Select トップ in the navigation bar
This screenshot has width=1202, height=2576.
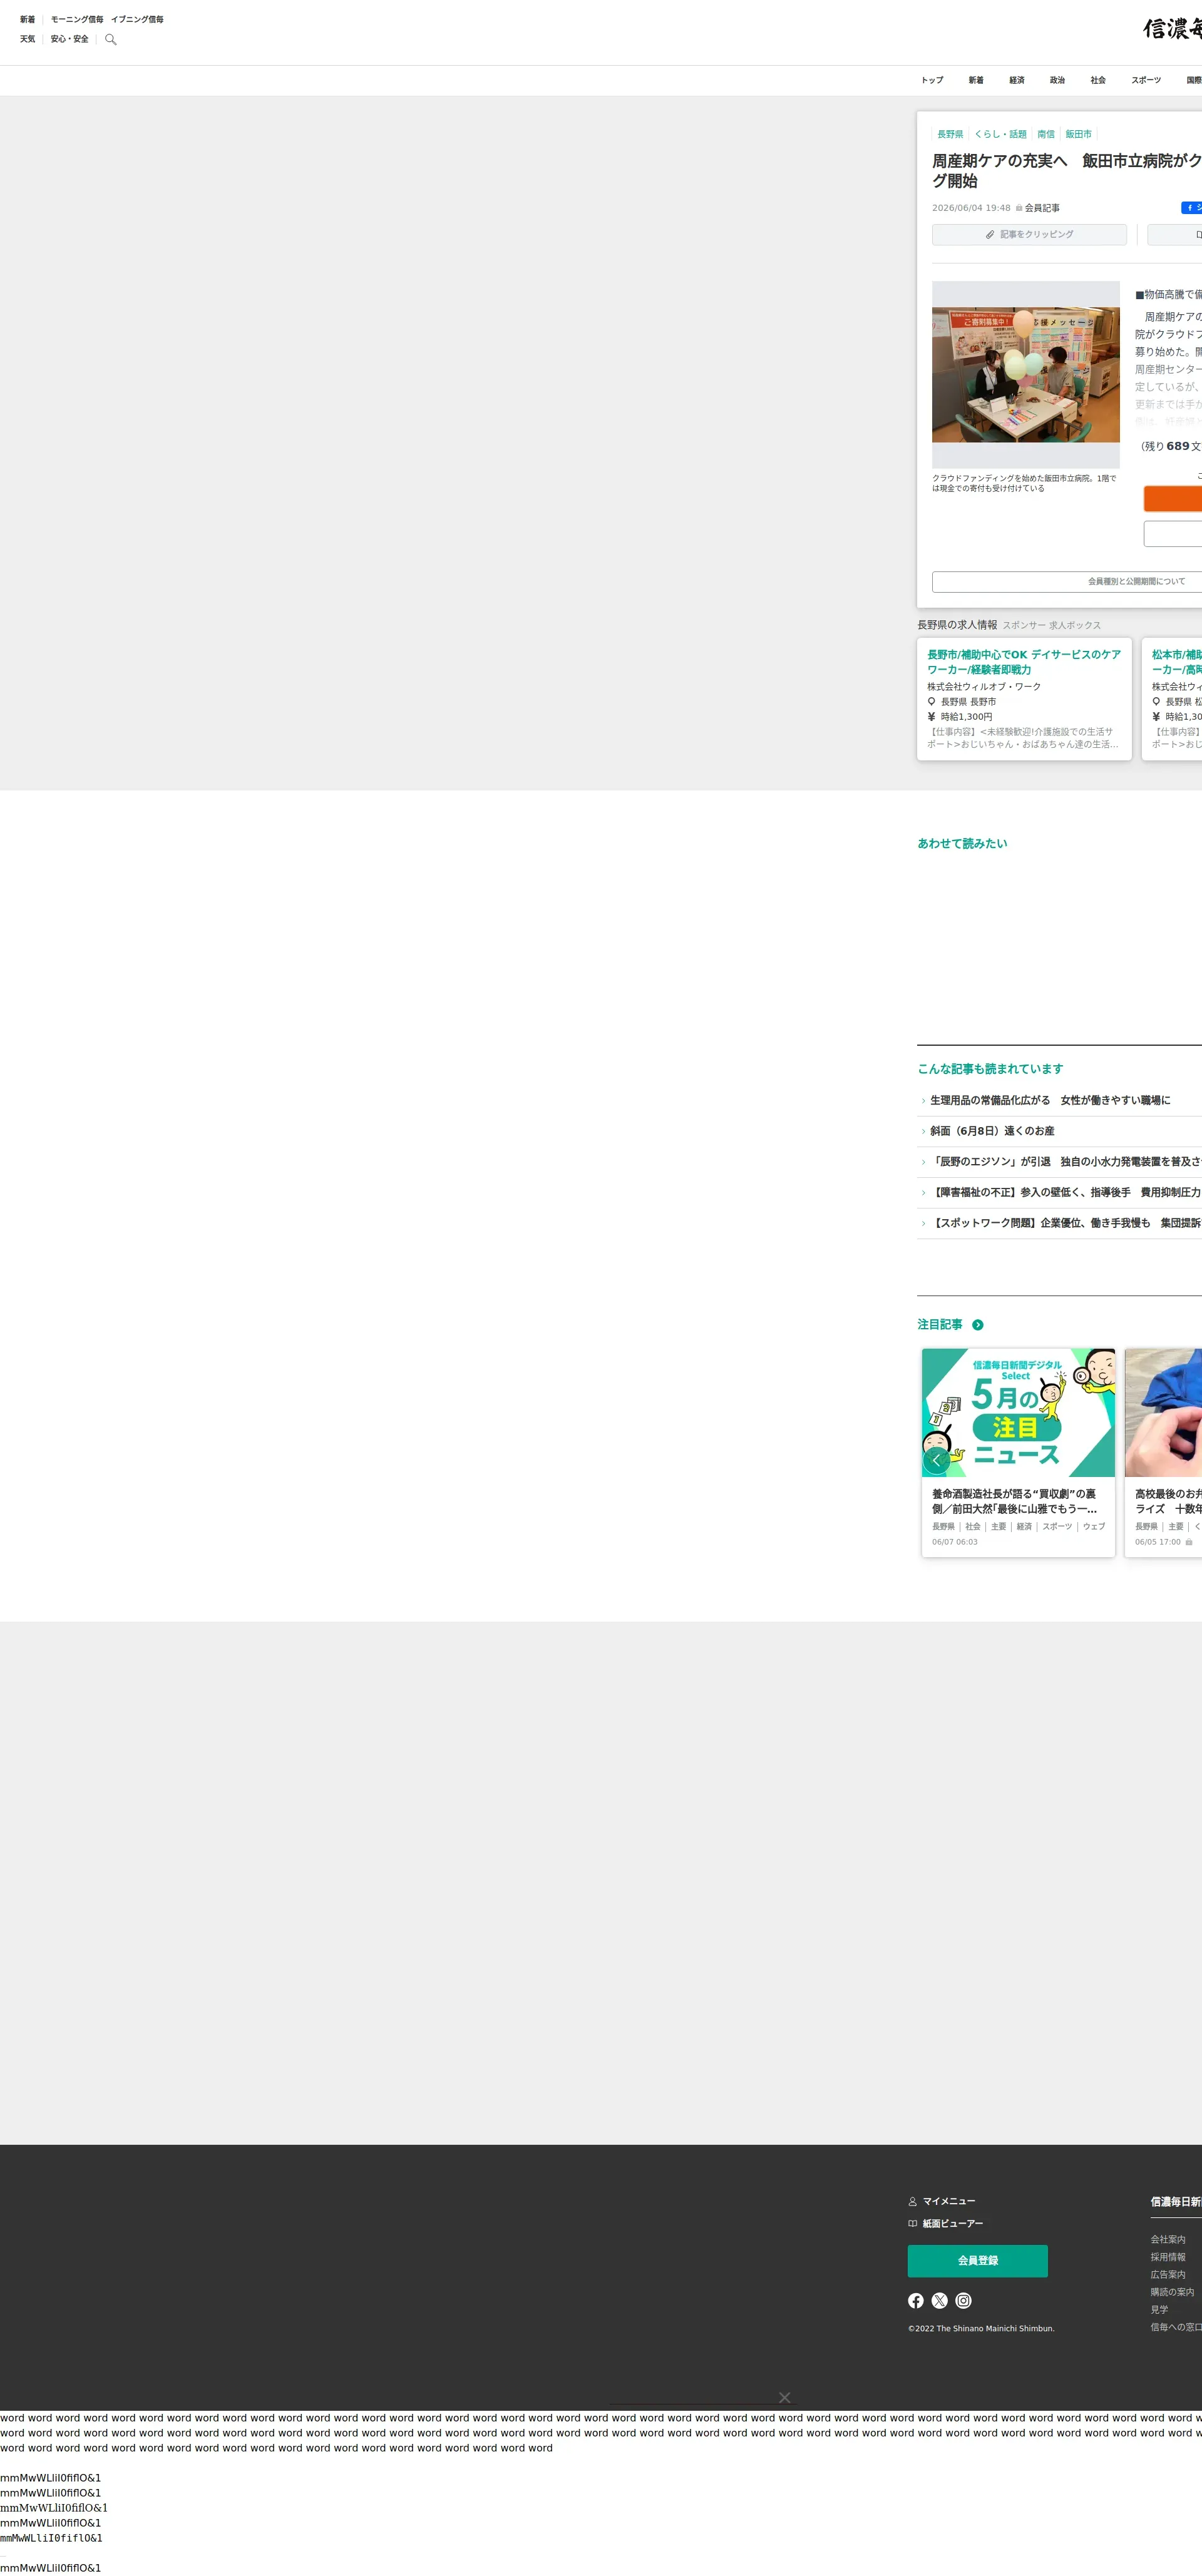point(933,81)
